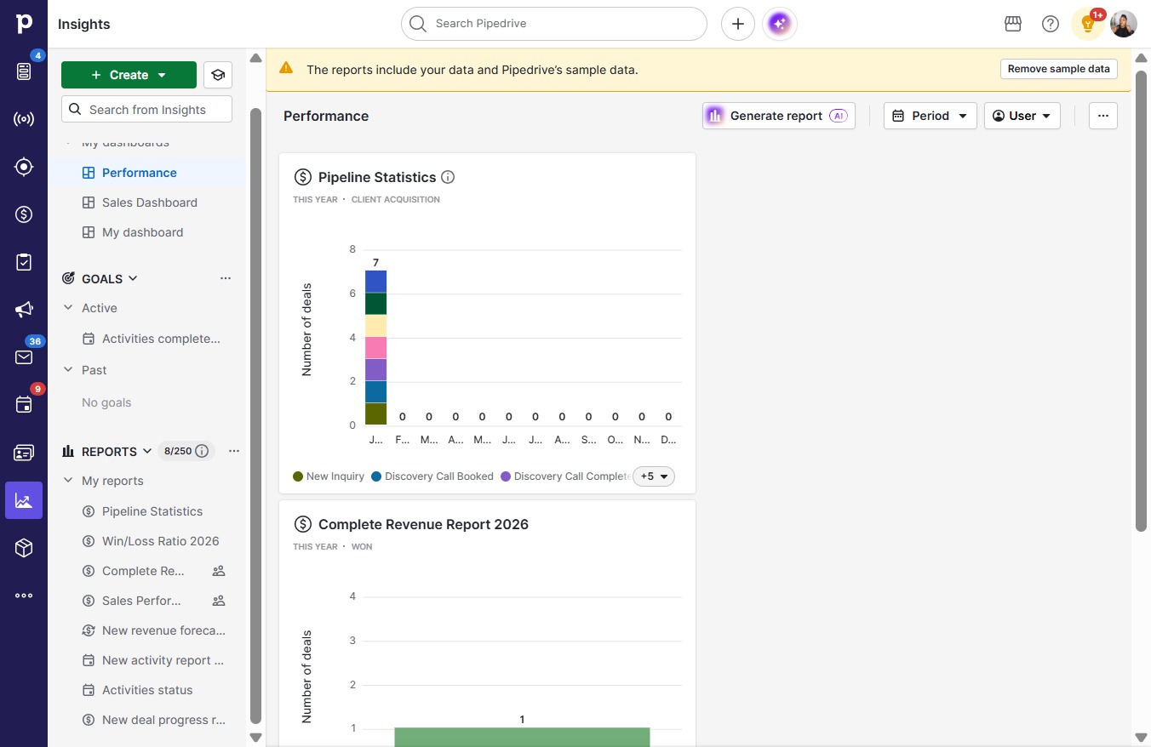Image resolution: width=1151 pixels, height=747 pixels.
Task: Launch the AI assistant sparkle icon
Action: point(780,24)
